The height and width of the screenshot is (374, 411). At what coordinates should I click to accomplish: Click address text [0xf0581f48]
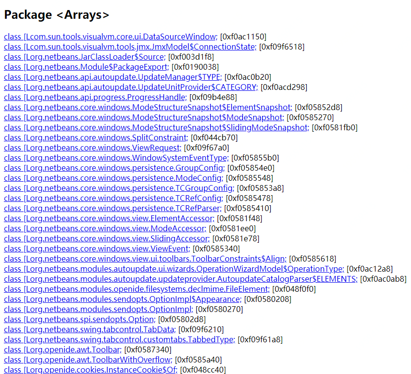(x=240, y=219)
